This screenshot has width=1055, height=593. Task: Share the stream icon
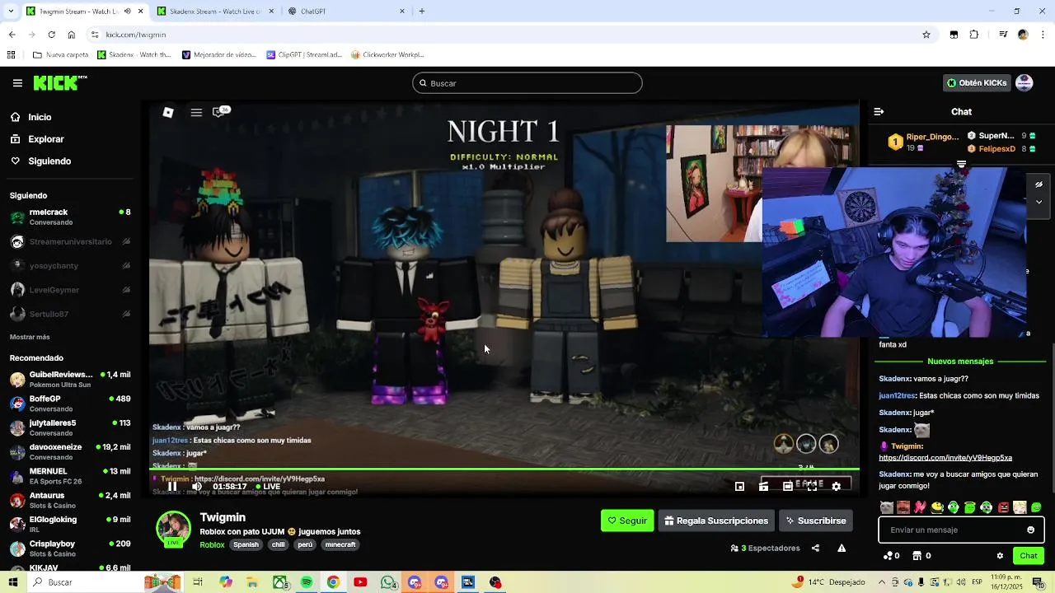(x=815, y=549)
